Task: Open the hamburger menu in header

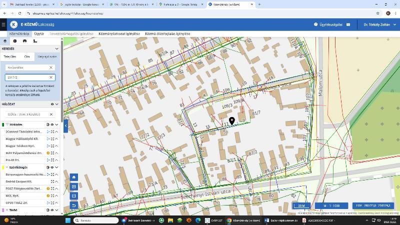Action: pos(3,24)
